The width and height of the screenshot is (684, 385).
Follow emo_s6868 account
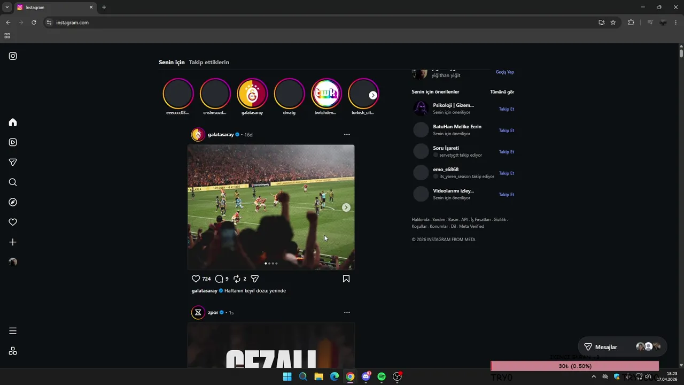click(x=506, y=173)
